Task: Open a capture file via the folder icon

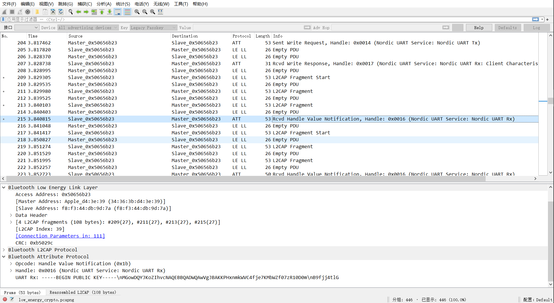Action: [x=37, y=12]
